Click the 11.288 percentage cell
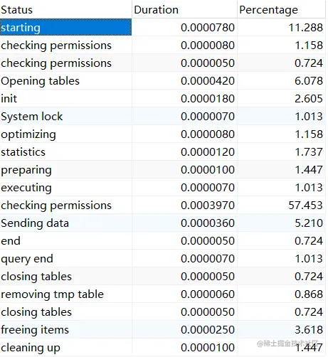328x357 pixels. 281,27
